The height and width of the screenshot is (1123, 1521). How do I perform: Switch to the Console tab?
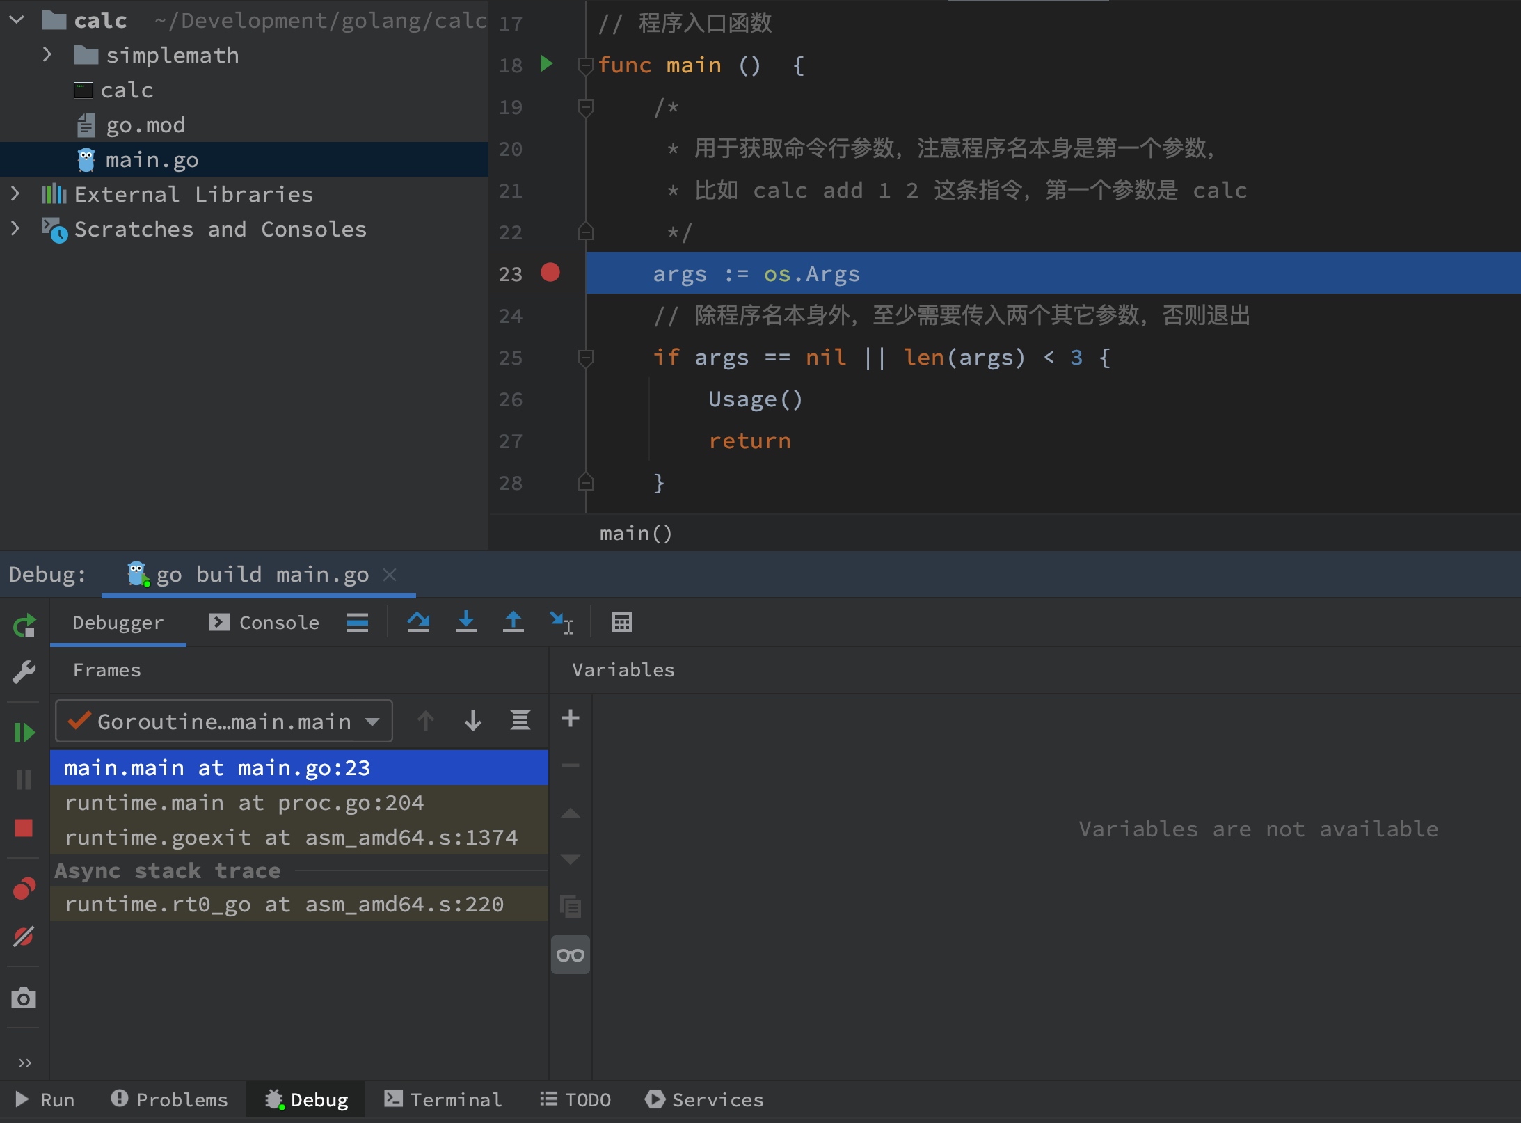264,623
